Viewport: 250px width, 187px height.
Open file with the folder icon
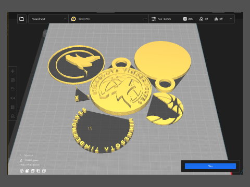point(22,19)
